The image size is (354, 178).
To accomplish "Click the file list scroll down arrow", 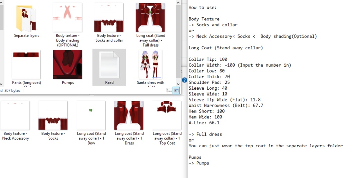I will point(178,84).
